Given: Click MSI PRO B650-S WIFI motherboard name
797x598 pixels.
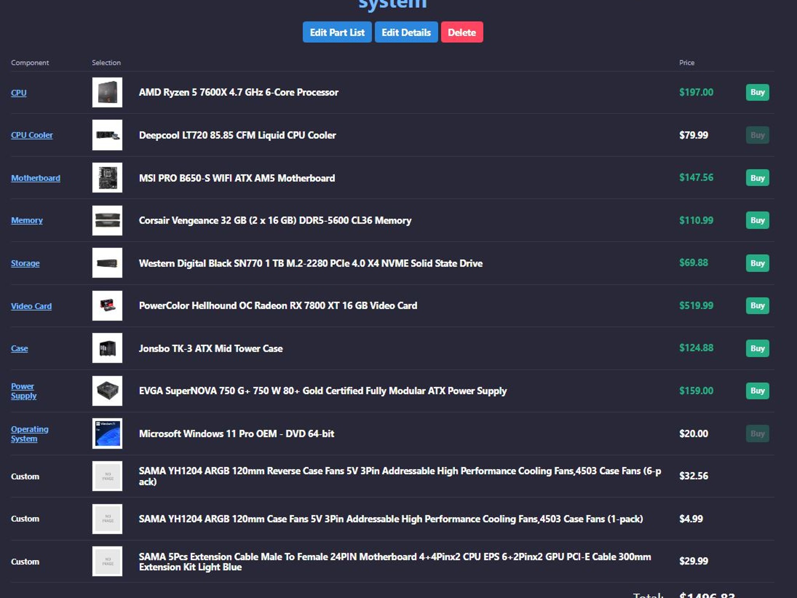Looking at the screenshot, I should (x=237, y=178).
